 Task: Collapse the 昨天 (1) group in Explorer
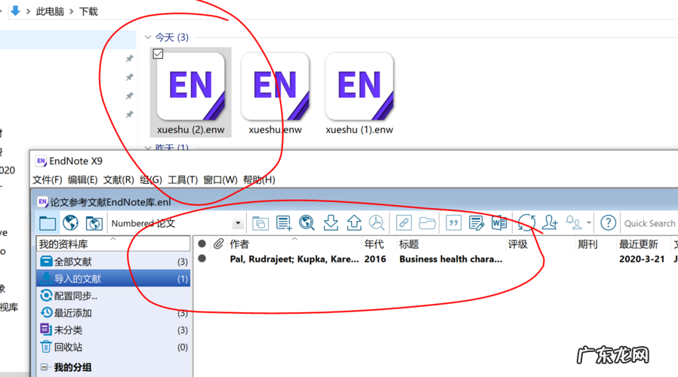click(x=148, y=148)
